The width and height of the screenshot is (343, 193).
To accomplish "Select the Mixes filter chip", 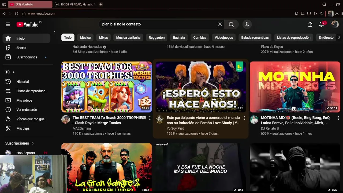I will tap(103, 38).
